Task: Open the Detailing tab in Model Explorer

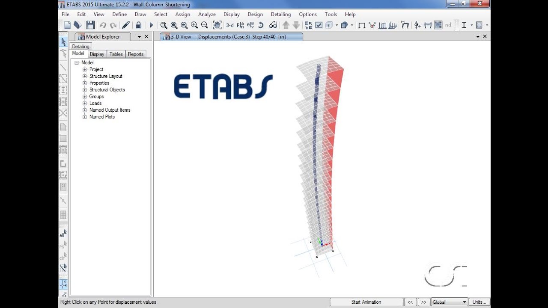Action: click(x=80, y=46)
